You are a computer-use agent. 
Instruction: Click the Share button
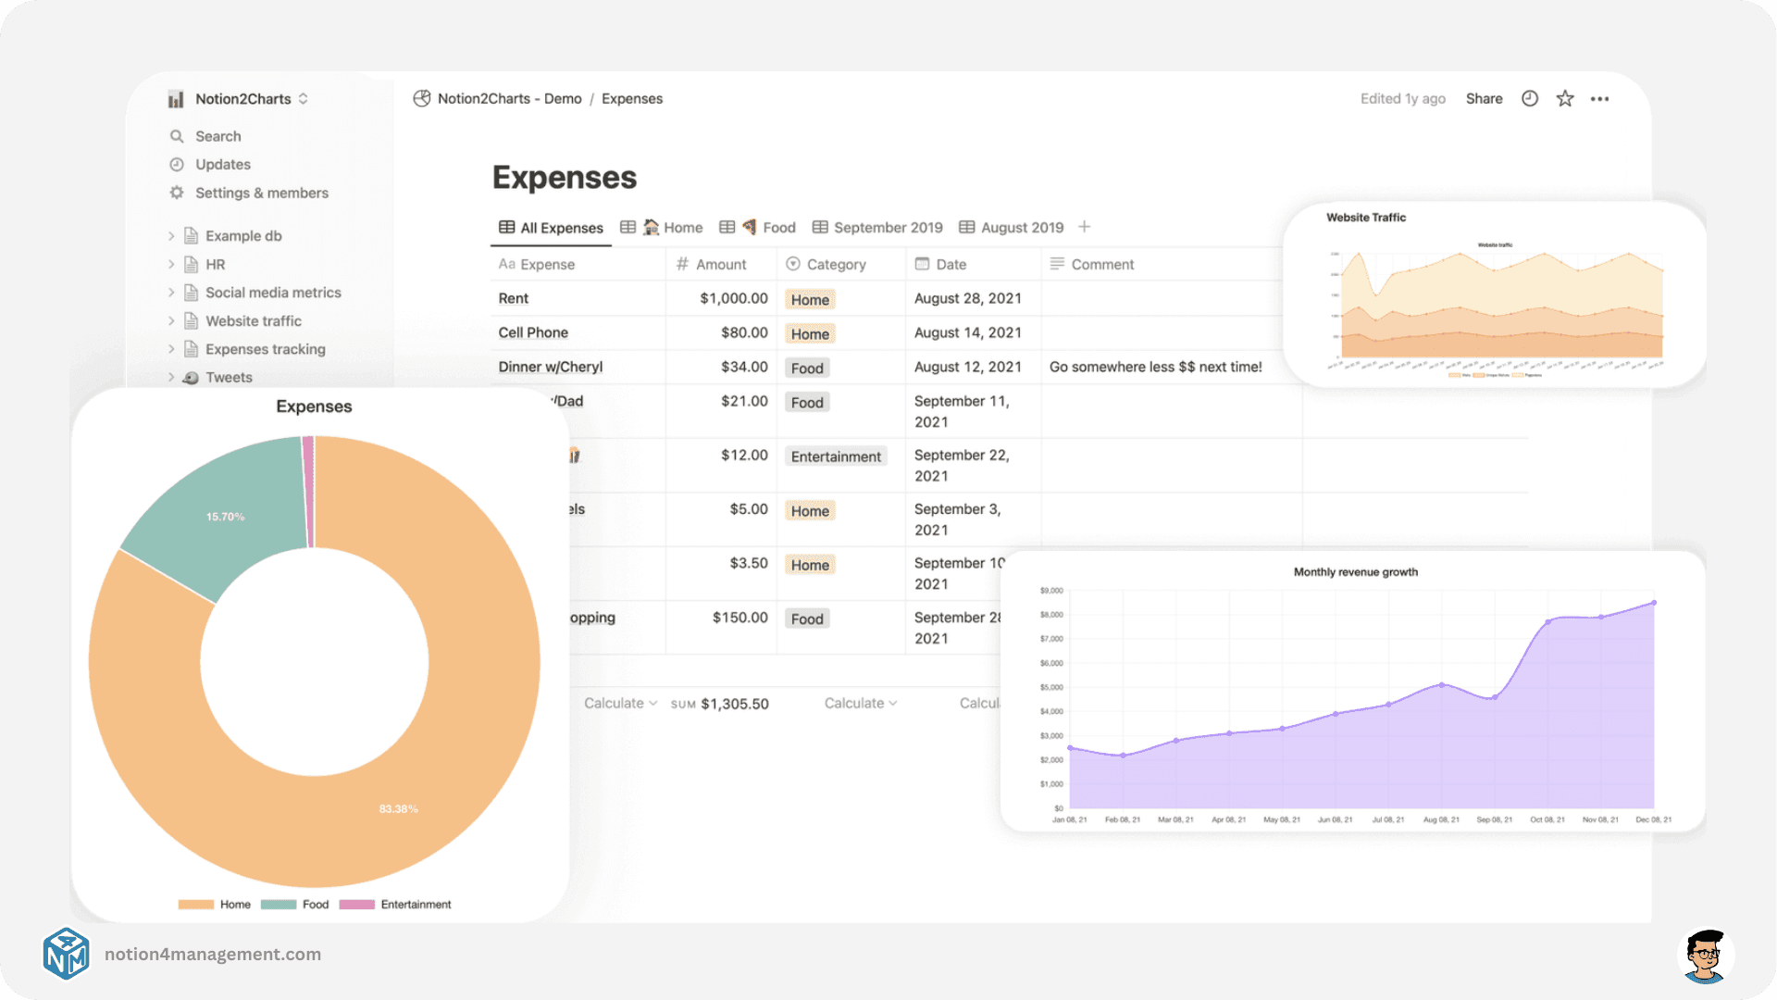[1484, 98]
